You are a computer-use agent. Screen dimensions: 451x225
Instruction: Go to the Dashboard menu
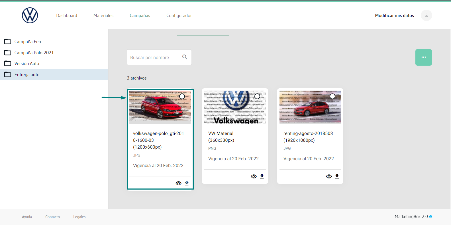[x=67, y=15]
